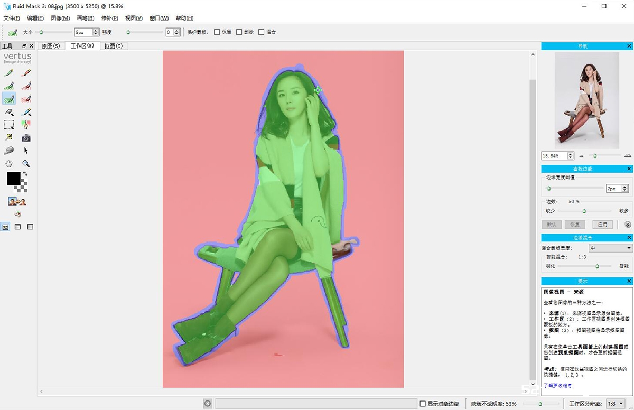Open the 修补(P) menu
This screenshot has height=410, width=634.
pyautogui.click(x=109, y=18)
